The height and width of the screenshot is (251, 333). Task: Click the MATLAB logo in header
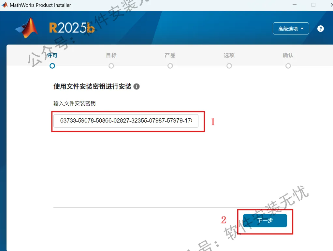pyautogui.click(x=27, y=28)
